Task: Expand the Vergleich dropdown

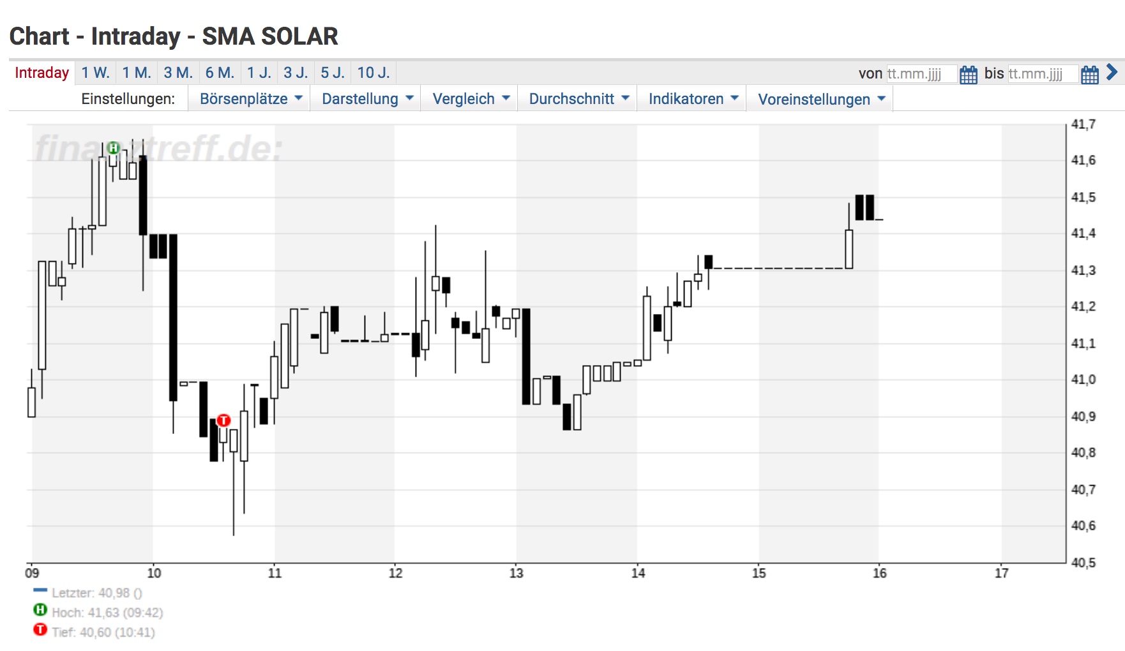Action: [469, 98]
